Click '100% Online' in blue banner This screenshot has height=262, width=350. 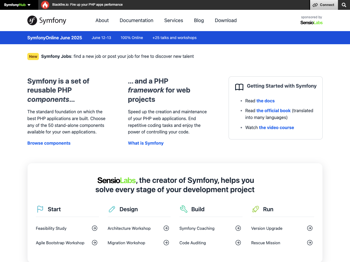tap(132, 38)
